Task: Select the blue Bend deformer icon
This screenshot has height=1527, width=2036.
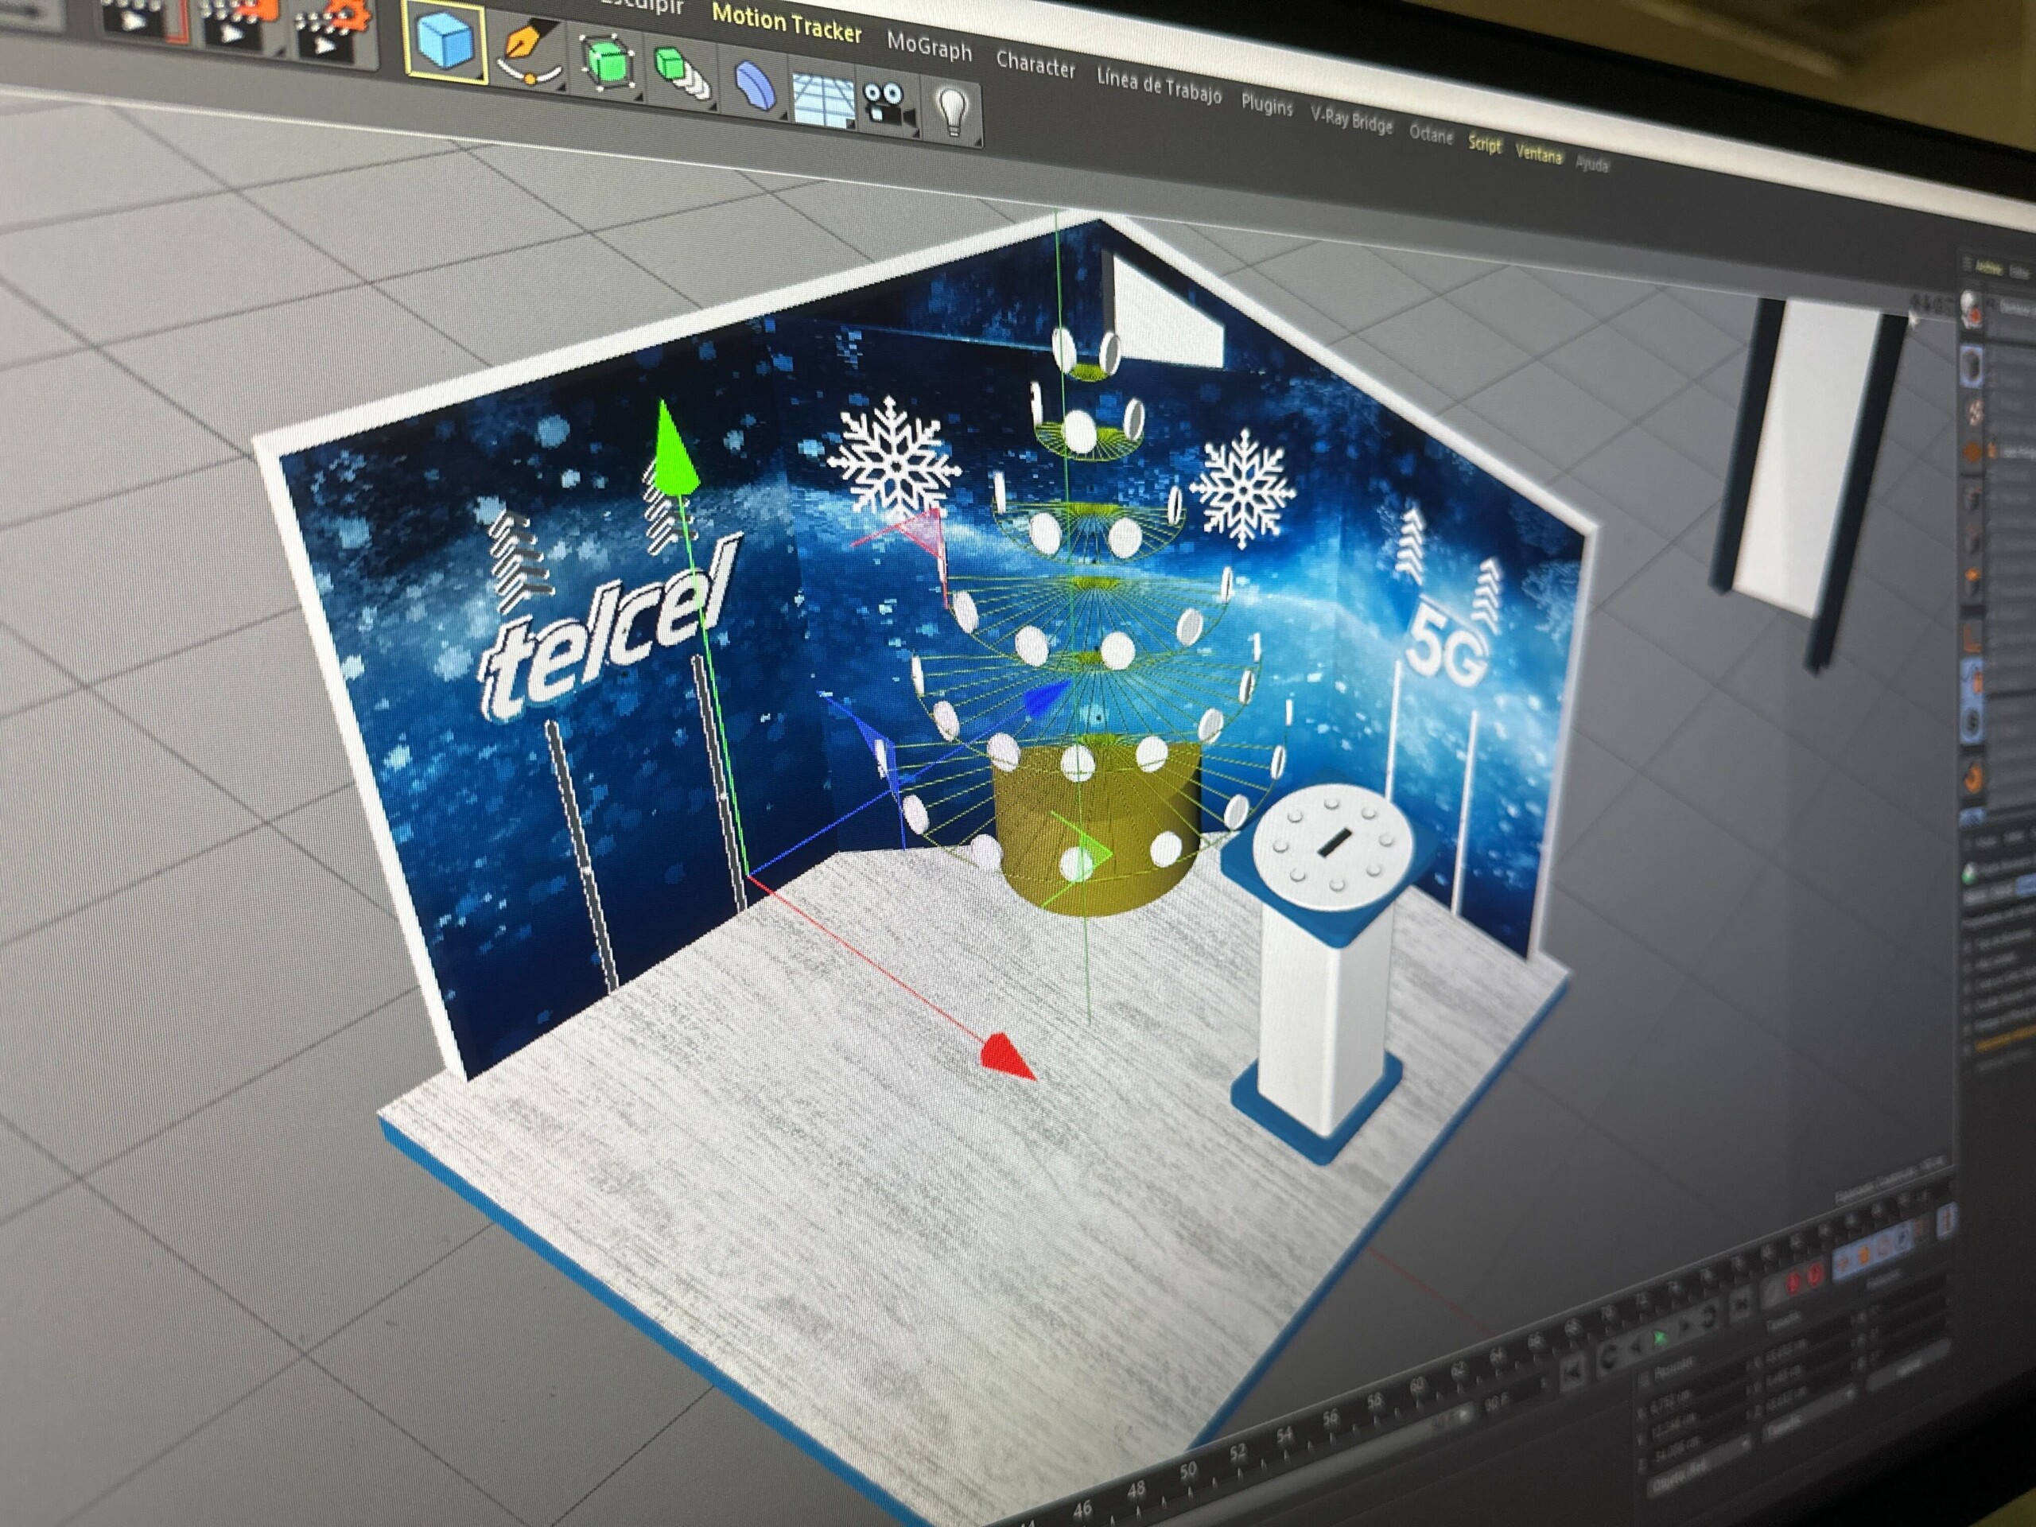Action: pos(755,88)
